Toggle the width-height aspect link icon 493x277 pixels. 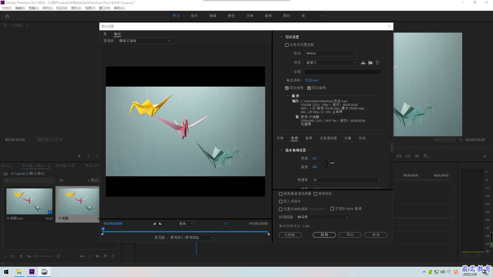tap(332, 163)
